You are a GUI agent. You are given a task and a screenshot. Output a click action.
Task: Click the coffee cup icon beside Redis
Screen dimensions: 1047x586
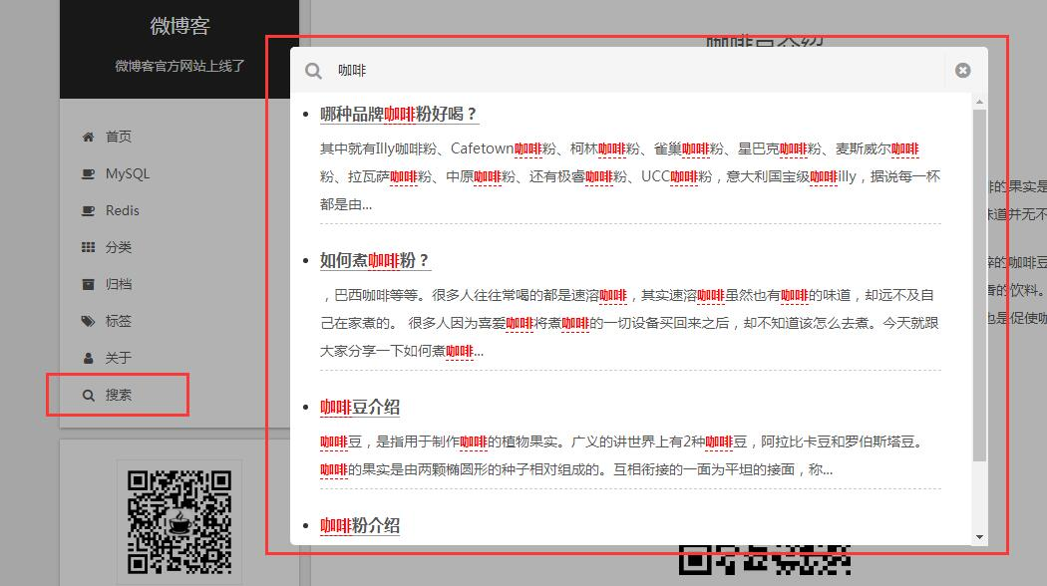click(88, 211)
